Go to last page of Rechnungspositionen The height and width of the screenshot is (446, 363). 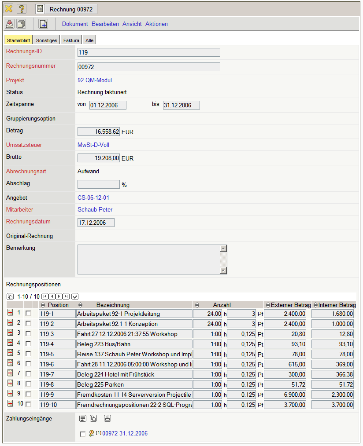coord(66,296)
